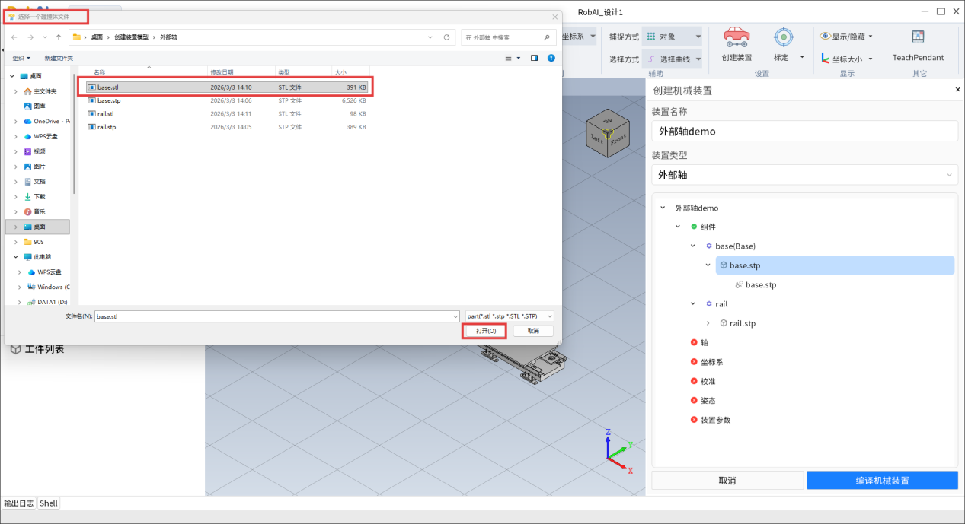Viewport: 965px width, 524px height.
Task: Select DATA1 (D:) drive in sidebar
Action: (47, 302)
